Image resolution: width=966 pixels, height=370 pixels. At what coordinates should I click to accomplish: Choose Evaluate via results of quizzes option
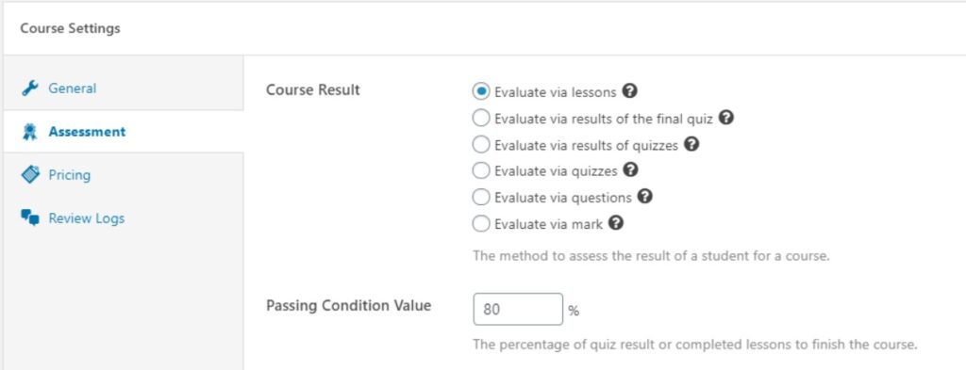(x=480, y=145)
